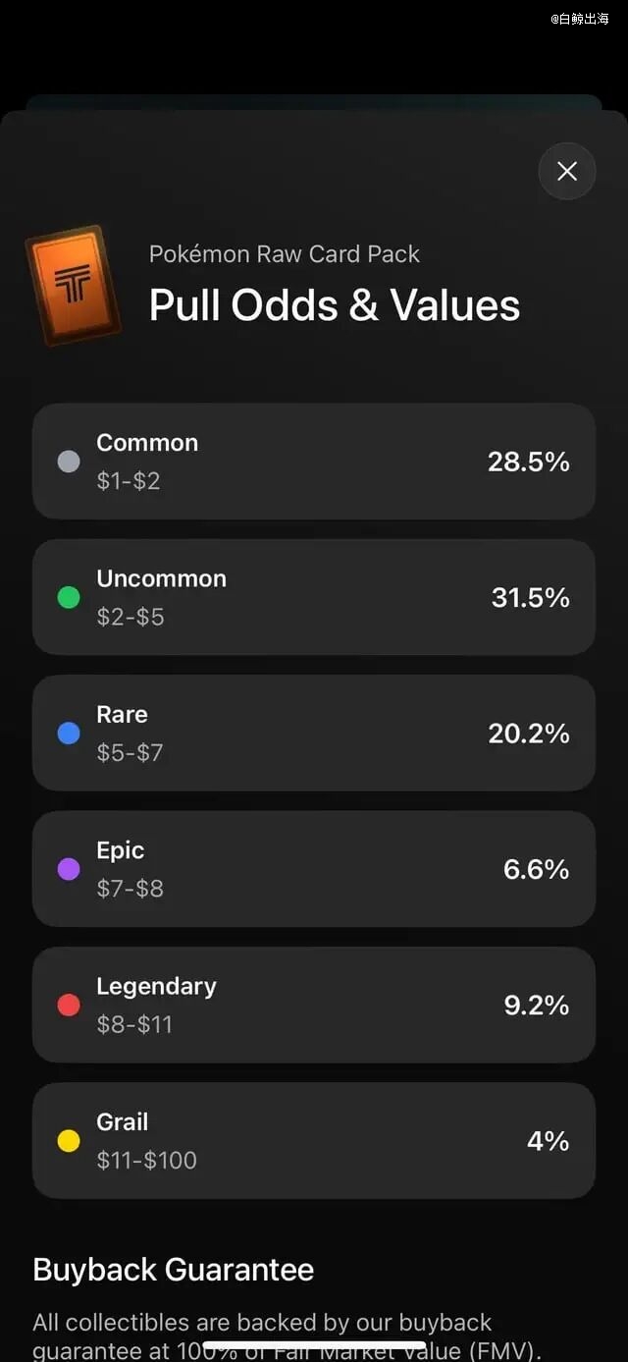The height and width of the screenshot is (1362, 628).
Task: Select the Grail $11-$100 row
Action: point(314,1141)
